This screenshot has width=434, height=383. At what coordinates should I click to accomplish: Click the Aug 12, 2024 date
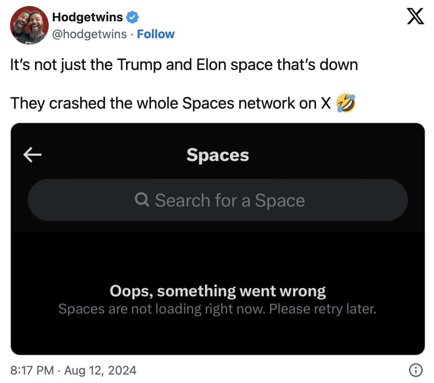click(100, 370)
